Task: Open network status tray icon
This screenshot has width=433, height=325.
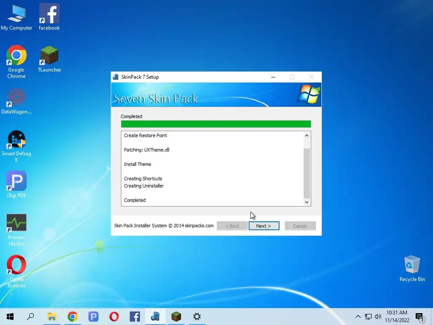Action: click(368, 317)
